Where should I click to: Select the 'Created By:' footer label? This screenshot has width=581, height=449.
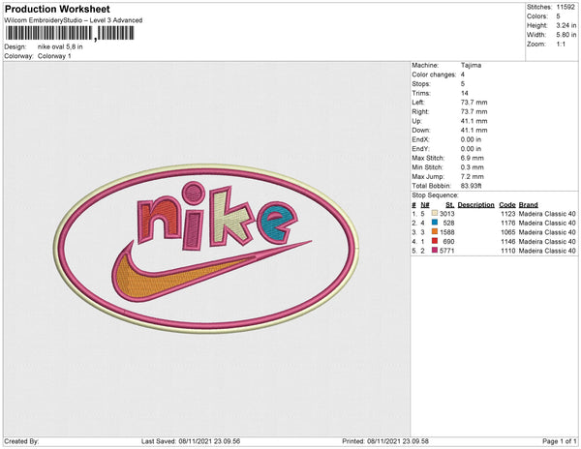21,441
